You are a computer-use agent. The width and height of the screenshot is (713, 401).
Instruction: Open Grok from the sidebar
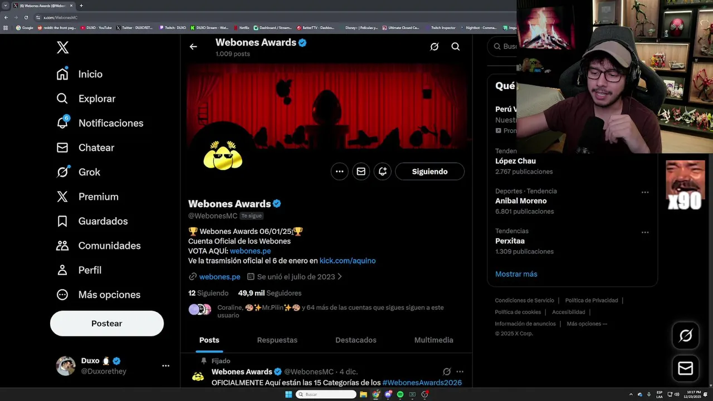click(78, 172)
